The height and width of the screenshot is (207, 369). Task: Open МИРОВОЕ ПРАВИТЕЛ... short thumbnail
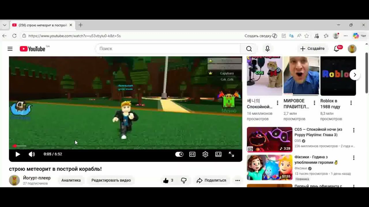point(301,76)
